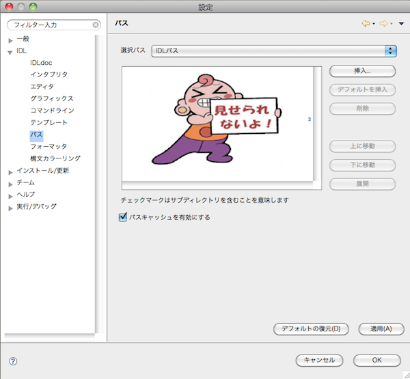Collapse the IDL tree node
The width and height of the screenshot is (410, 379).
pyautogui.click(x=10, y=53)
